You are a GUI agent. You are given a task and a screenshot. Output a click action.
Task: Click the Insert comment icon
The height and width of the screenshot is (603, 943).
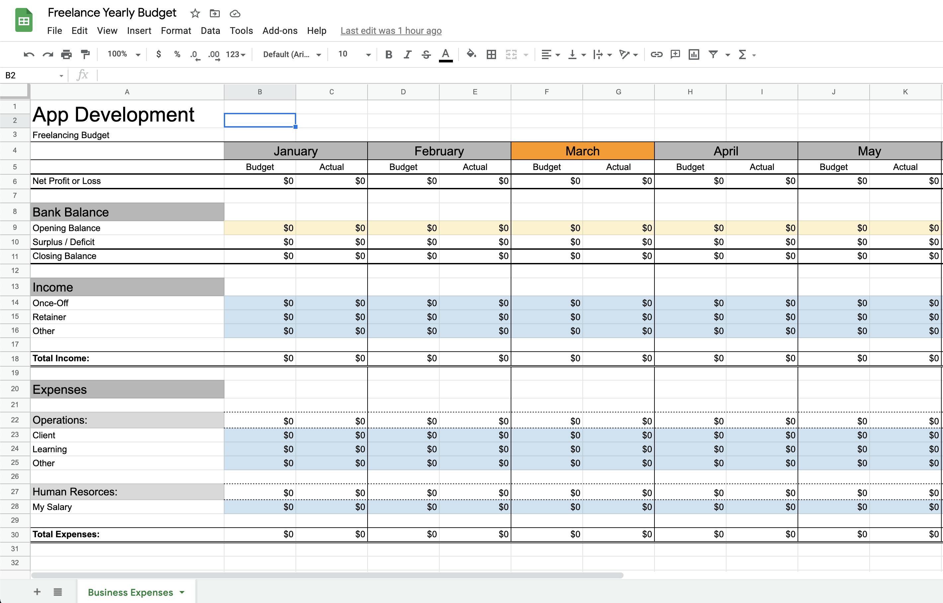tap(675, 54)
